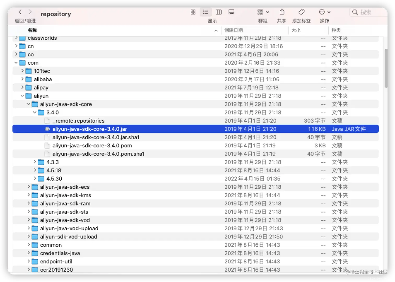Select file name _remote.repositories

pyautogui.click(x=78, y=121)
